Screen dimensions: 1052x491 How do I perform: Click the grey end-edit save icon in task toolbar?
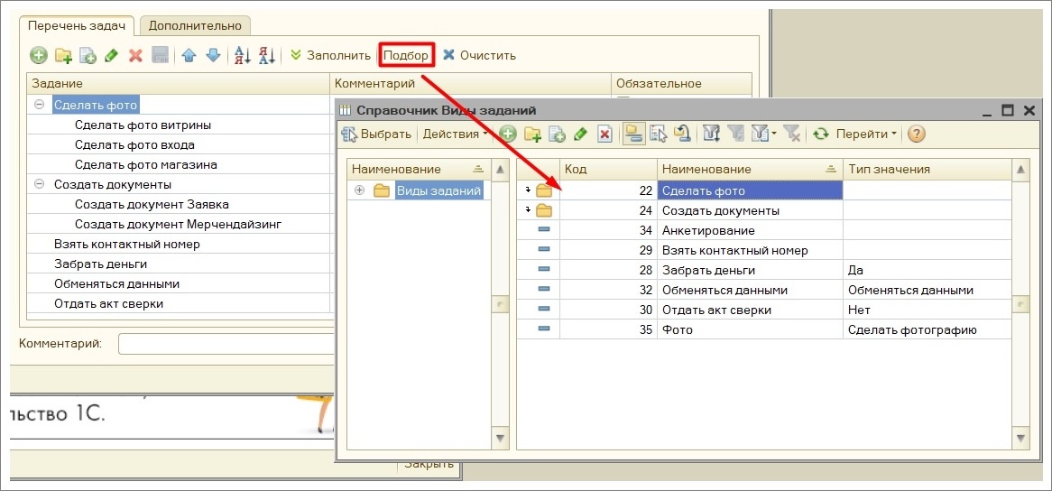point(160,56)
